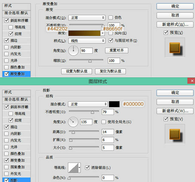Screen dimensions: 195x182
Task: Toggle 预览(V) checkbox in the upper dialog
Action: pyautogui.click(x=166, y=33)
